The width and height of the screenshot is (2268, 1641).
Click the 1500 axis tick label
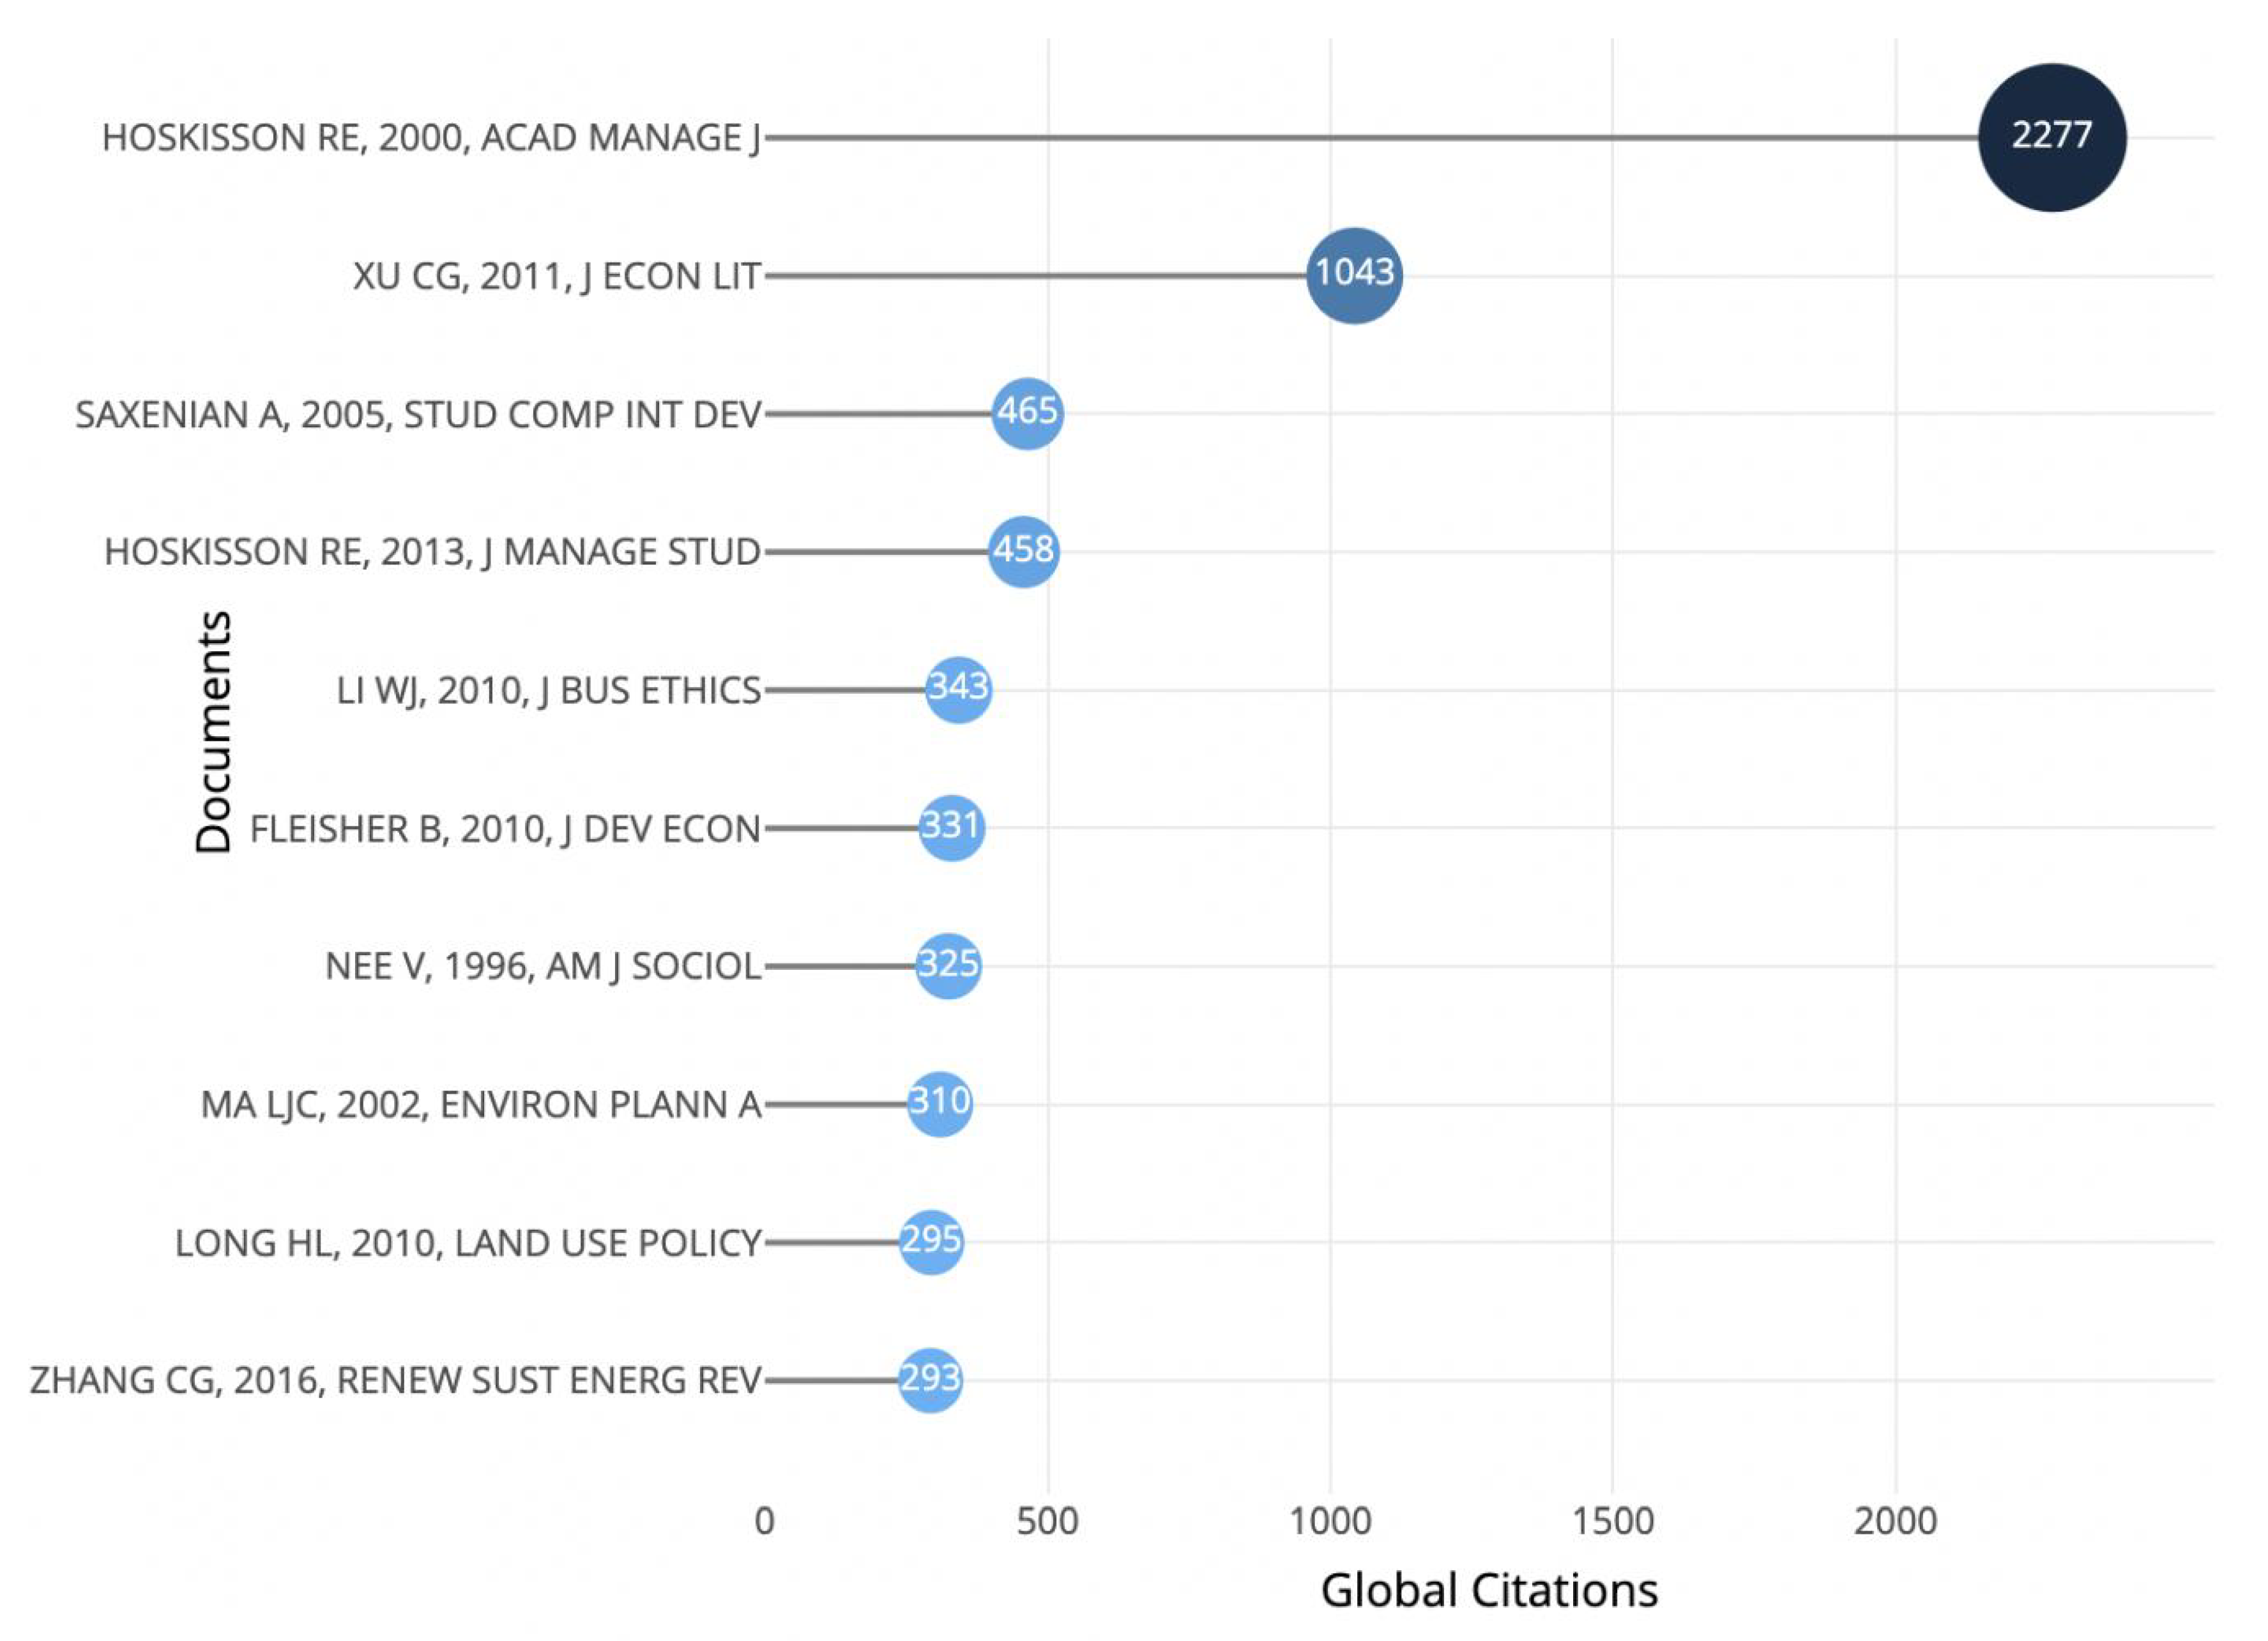point(1613,1521)
